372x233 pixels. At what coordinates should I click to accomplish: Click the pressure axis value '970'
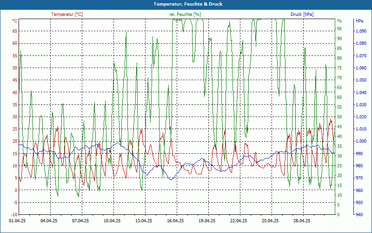point(359,178)
